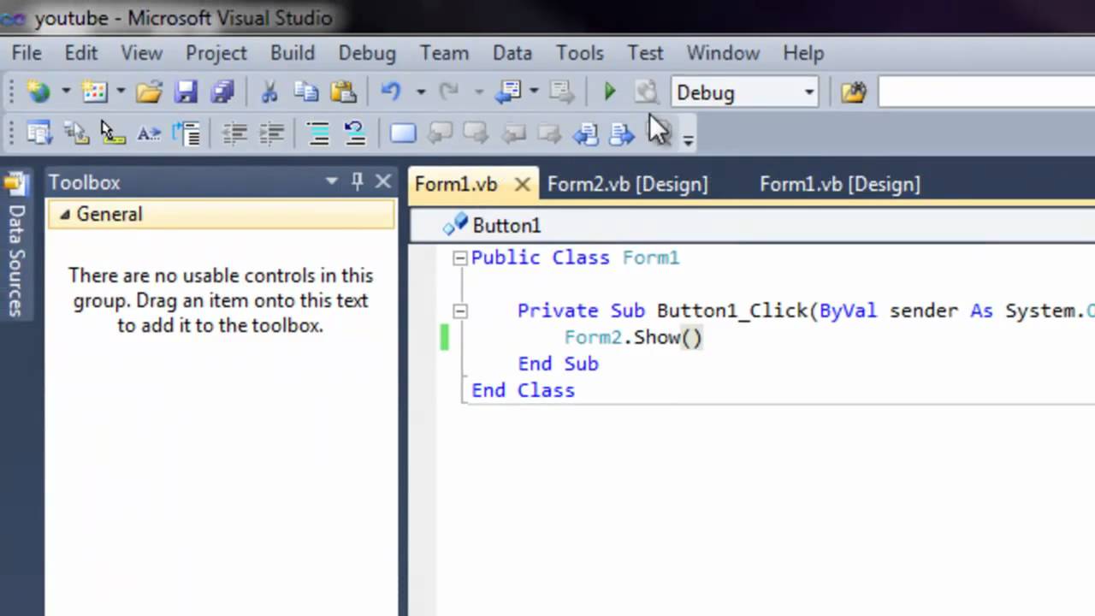
Task: Click the End Sub code line
Action: 558,364
